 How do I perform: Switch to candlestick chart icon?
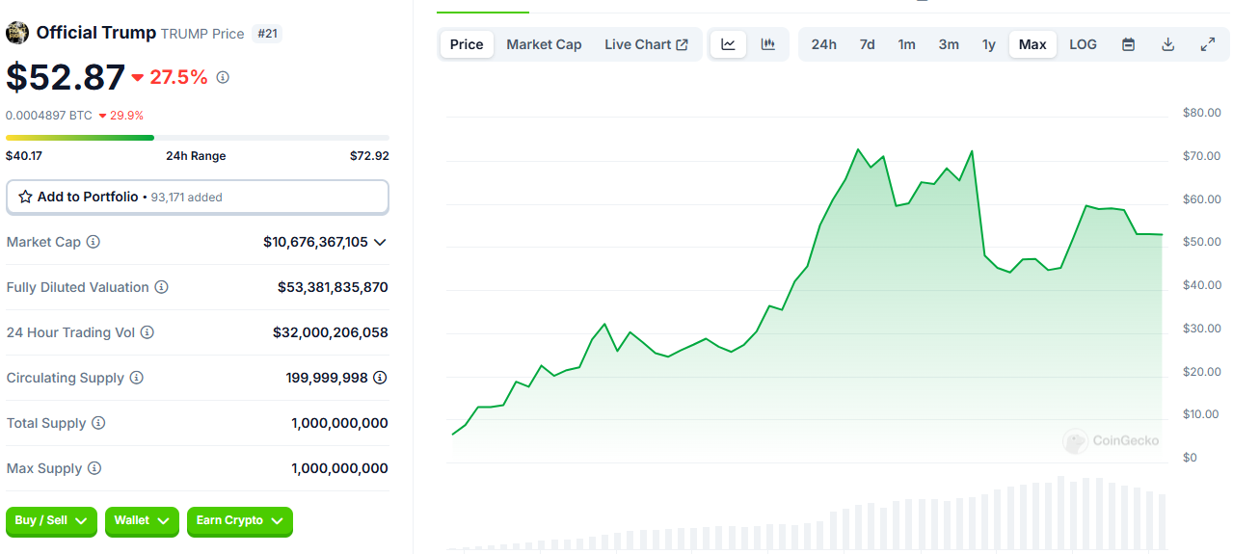(x=768, y=44)
